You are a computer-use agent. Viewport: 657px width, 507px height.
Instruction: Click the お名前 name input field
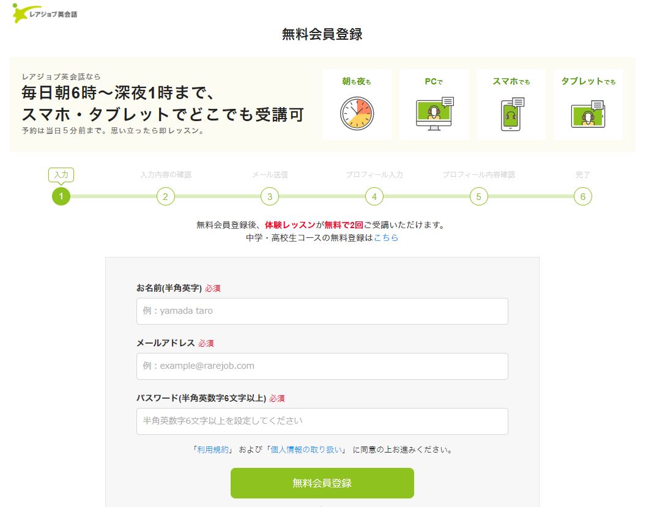pyautogui.click(x=322, y=311)
